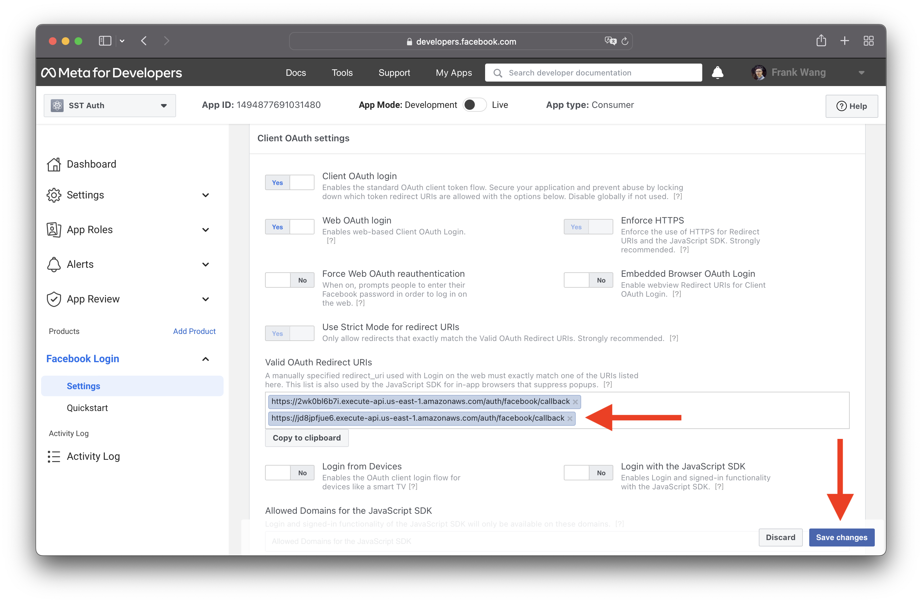This screenshot has height=603, width=922.
Task: Click the Safari forward arrow
Action: point(167,41)
